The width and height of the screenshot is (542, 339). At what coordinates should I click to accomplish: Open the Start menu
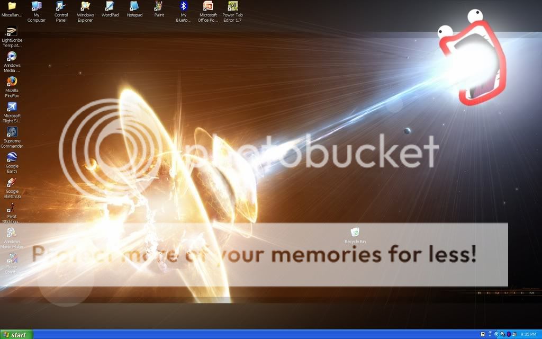[x=16, y=335]
